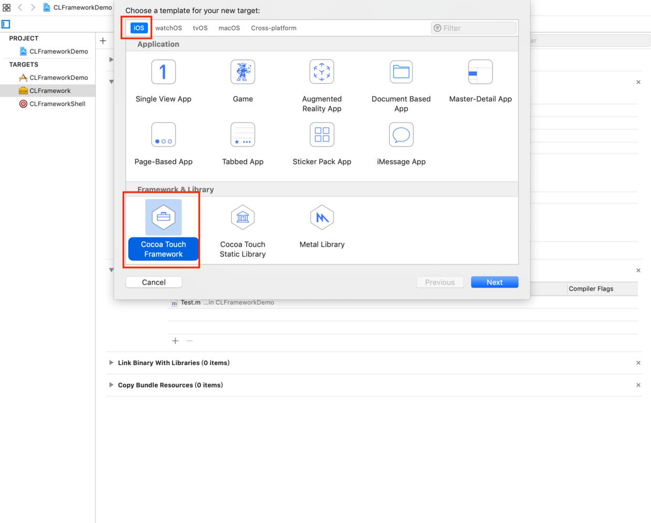Go back in editor history
The height and width of the screenshot is (523, 651).
20,7
